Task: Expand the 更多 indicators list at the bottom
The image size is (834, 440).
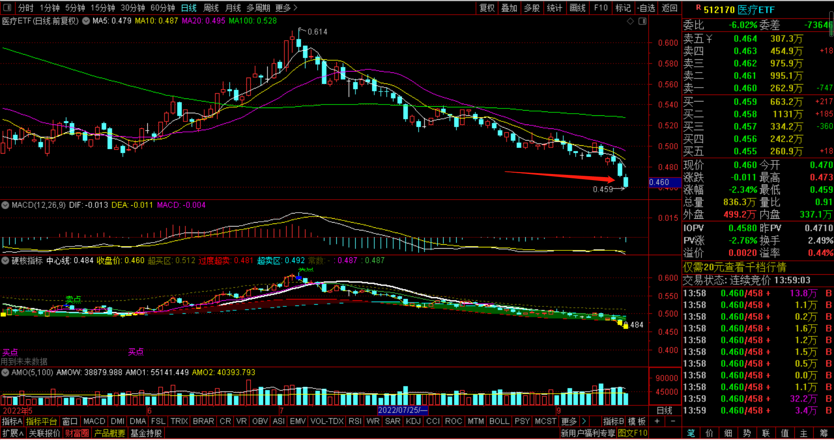Action: [569, 421]
